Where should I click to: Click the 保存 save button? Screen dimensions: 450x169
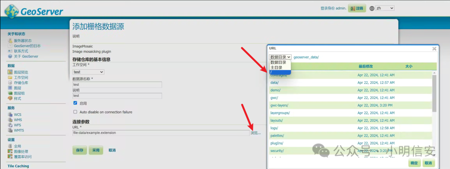(80, 150)
